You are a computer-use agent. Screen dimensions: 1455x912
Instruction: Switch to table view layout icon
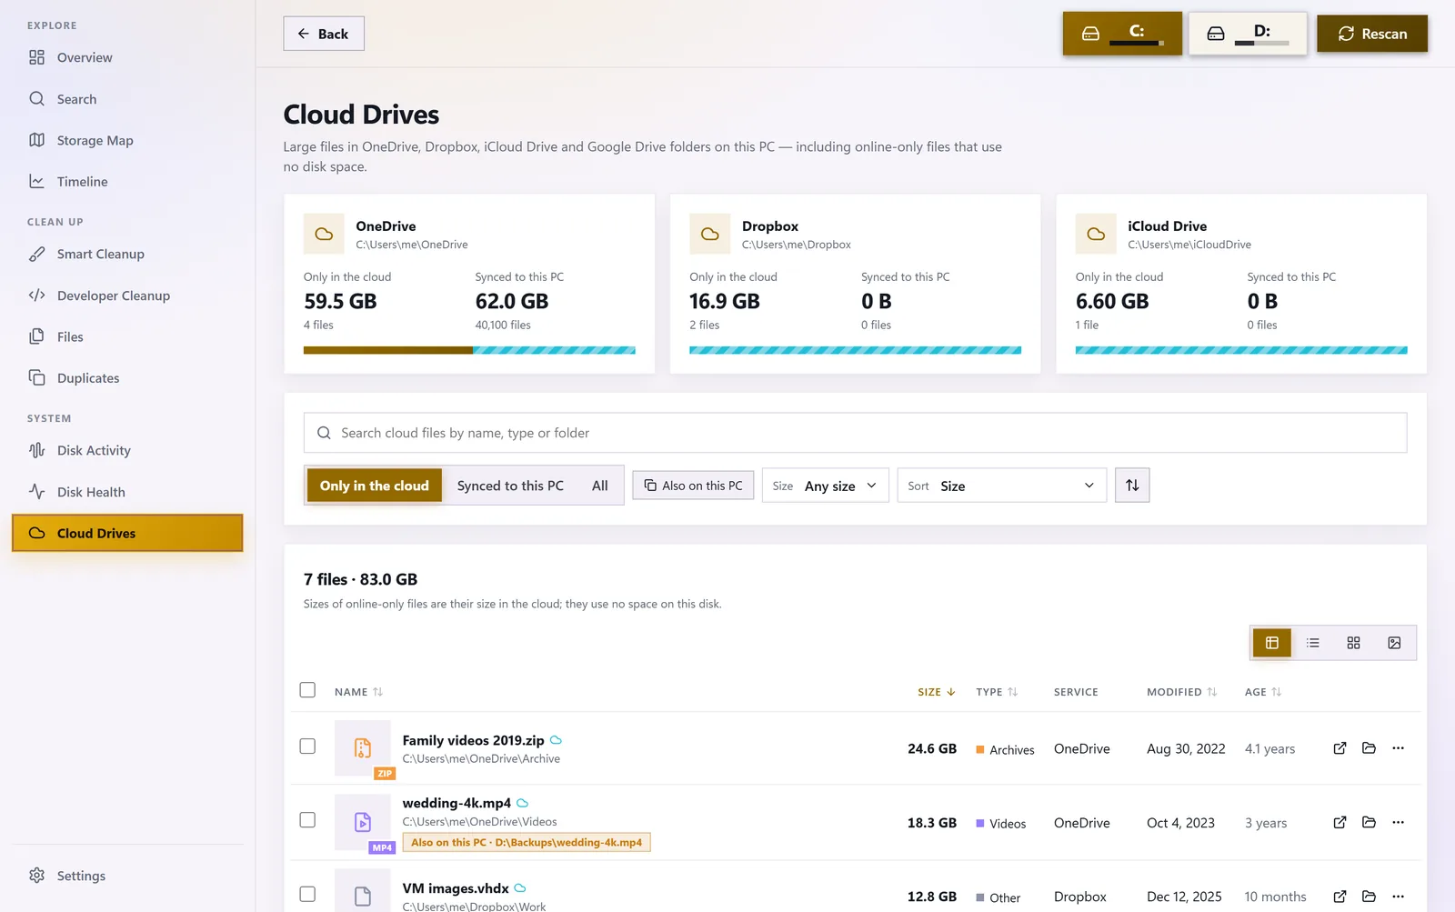1272,643
